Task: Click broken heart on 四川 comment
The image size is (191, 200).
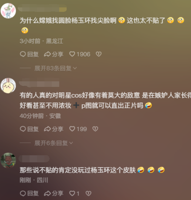Action: pyautogui.click(x=88, y=193)
